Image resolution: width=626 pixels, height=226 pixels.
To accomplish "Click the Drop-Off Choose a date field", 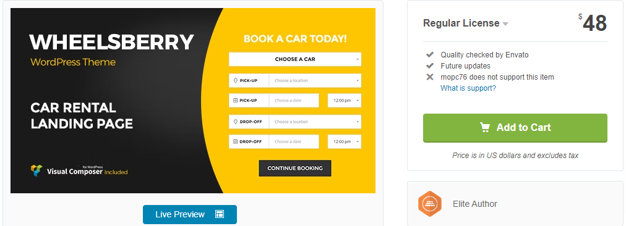I will click(x=294, y=141).
